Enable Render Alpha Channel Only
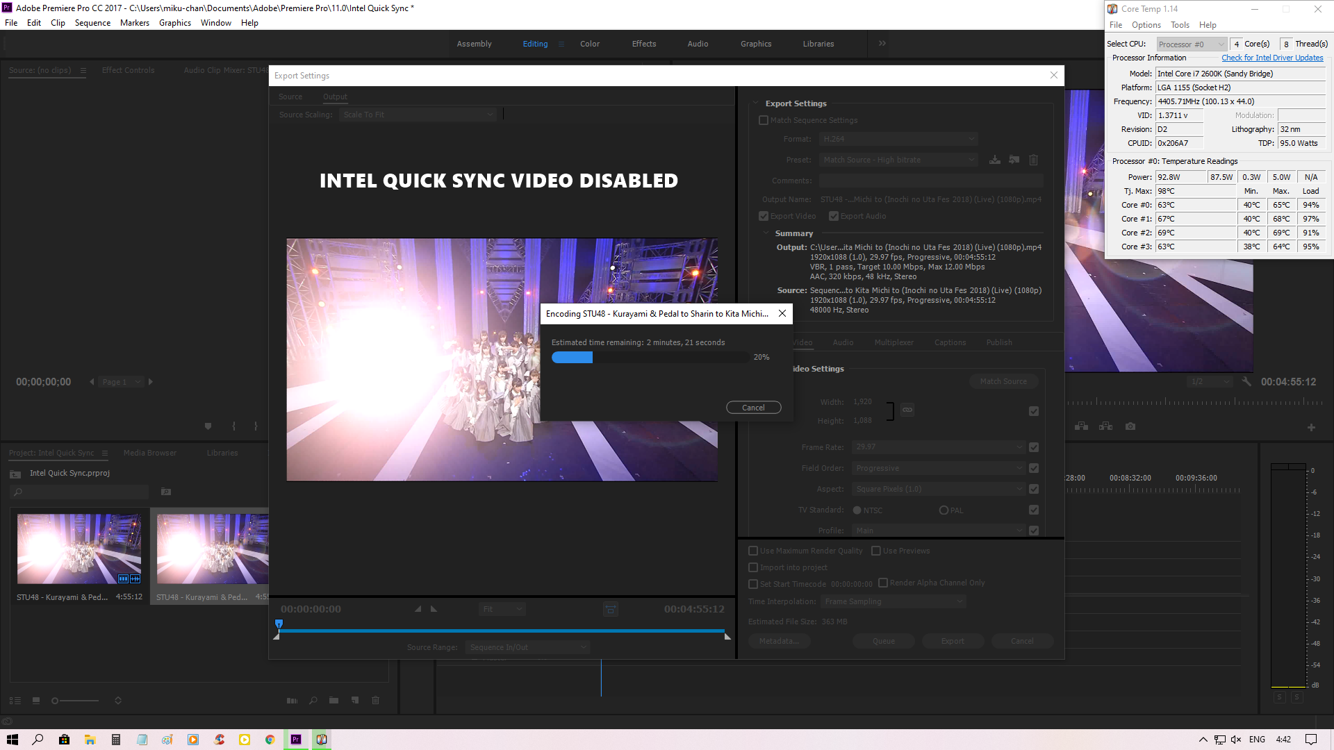1334x750 pixels. click(883, 583)
